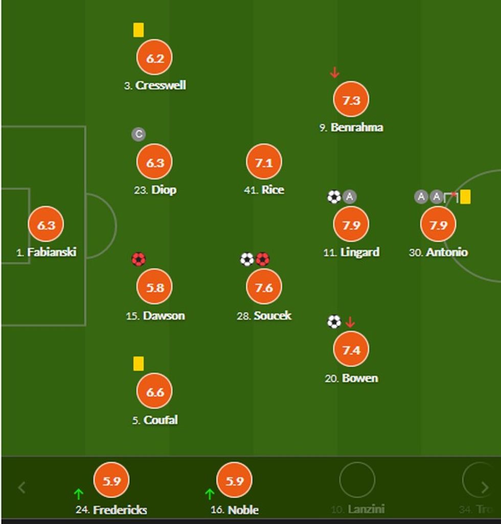501x524 pixels.
Task: Open the 41. Rice player name link
Action: (x=264, y=190)
